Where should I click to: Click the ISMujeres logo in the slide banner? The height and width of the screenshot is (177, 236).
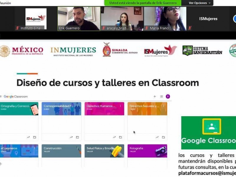tap(160, 51)
